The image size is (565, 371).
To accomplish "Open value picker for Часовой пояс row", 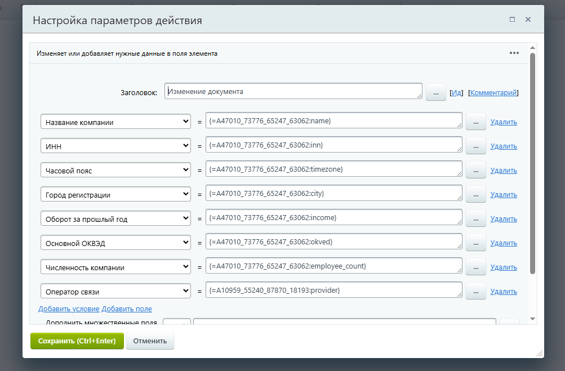I will point(475,170).
